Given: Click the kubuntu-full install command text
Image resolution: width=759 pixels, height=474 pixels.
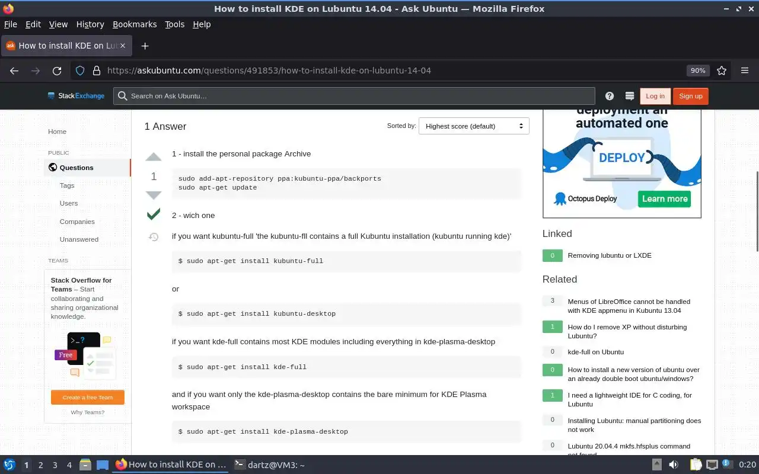Looking at the screenshot, I should 251,261.
